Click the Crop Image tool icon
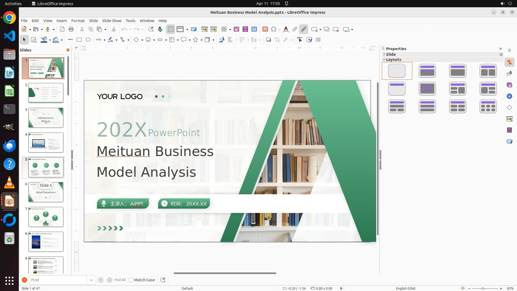 tap(277, 40)
